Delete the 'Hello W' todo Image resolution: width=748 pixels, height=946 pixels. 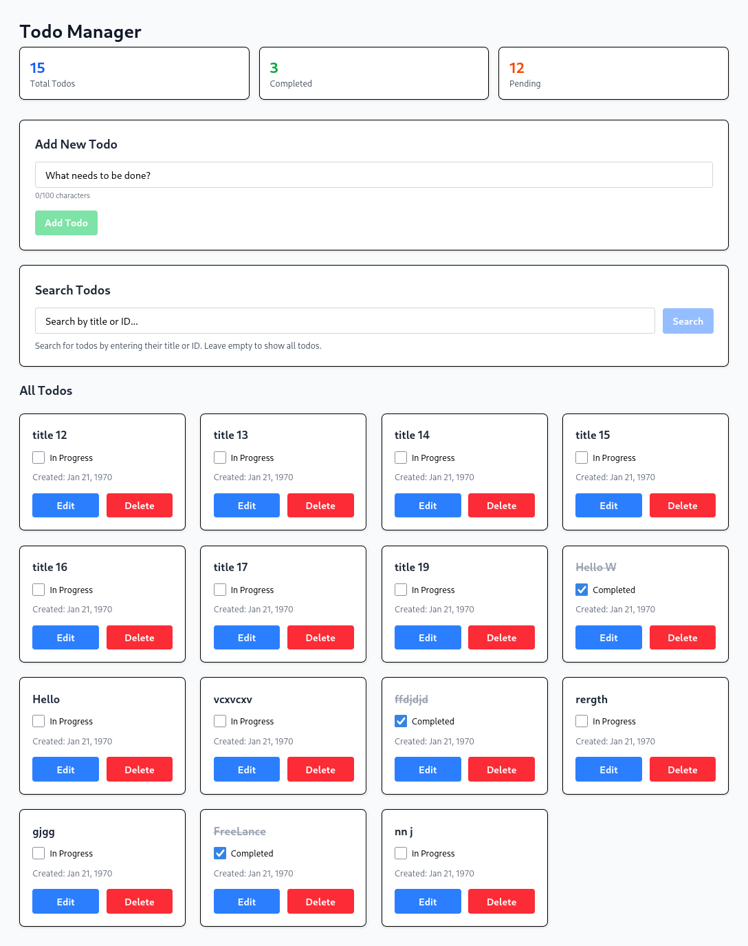point(683,638)
